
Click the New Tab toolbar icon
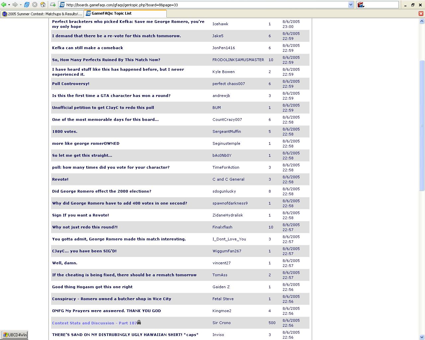53,5
